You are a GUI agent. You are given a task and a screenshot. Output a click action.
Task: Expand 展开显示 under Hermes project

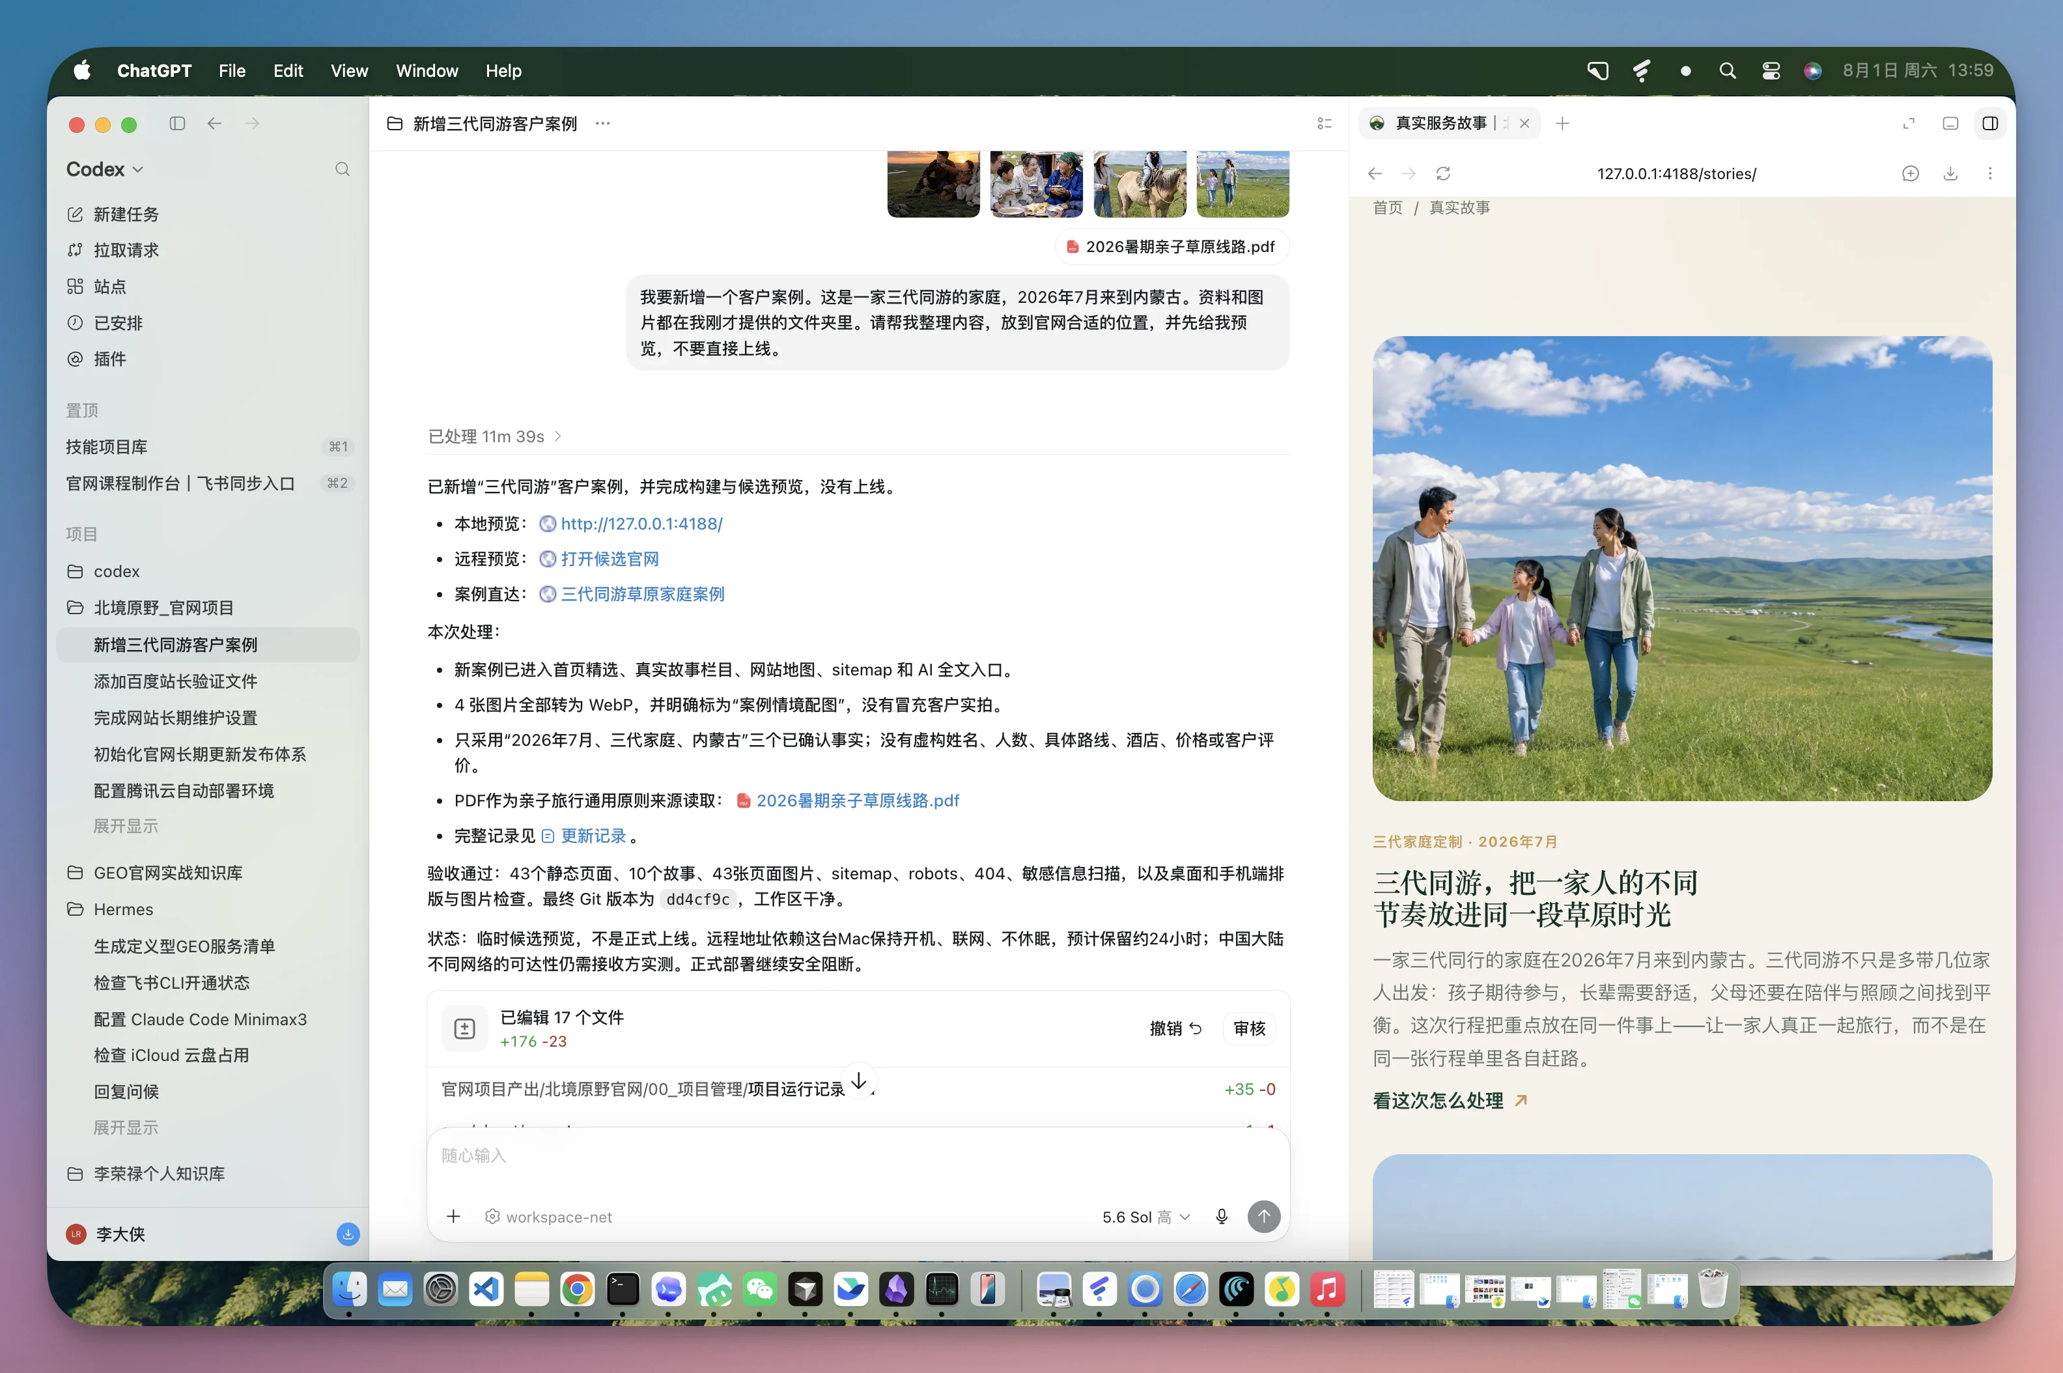point(126,1128)
